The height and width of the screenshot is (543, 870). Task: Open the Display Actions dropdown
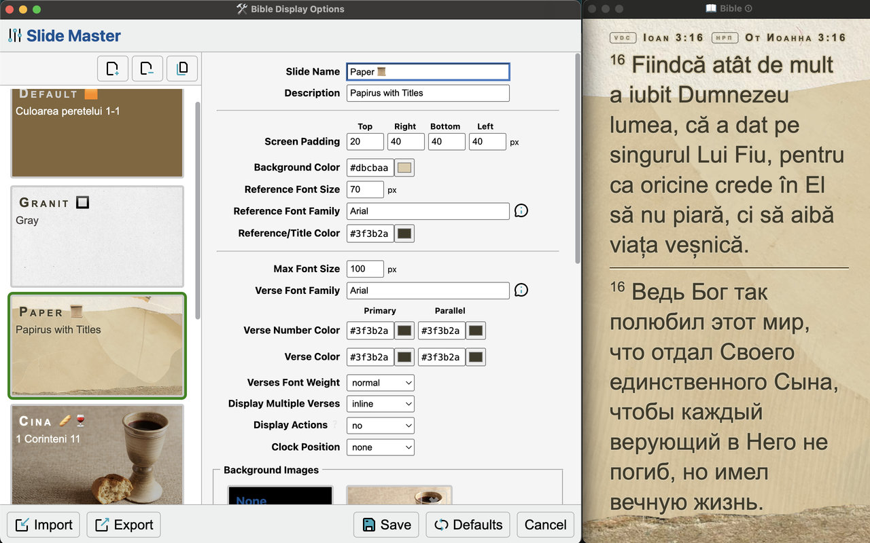click(x=381, y=426)
